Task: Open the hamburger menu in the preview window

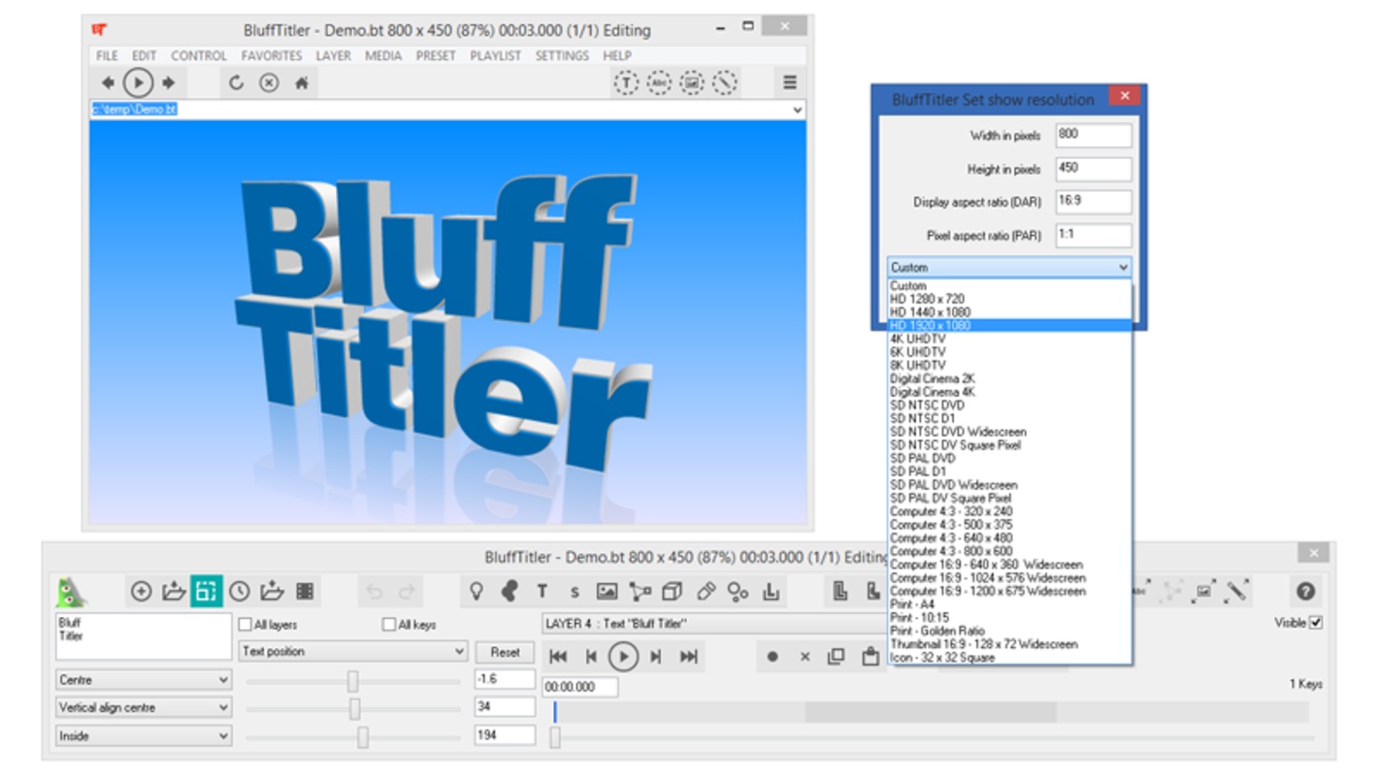Action: [x=790, y=83]
